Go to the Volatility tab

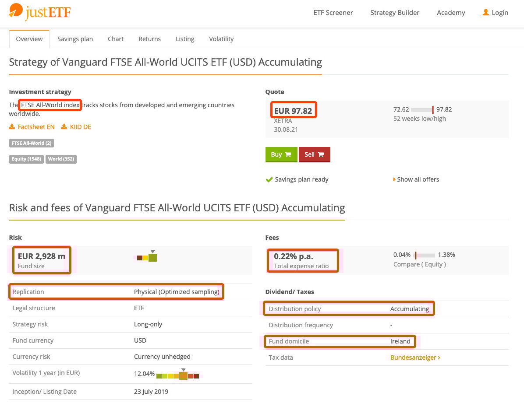221,39
